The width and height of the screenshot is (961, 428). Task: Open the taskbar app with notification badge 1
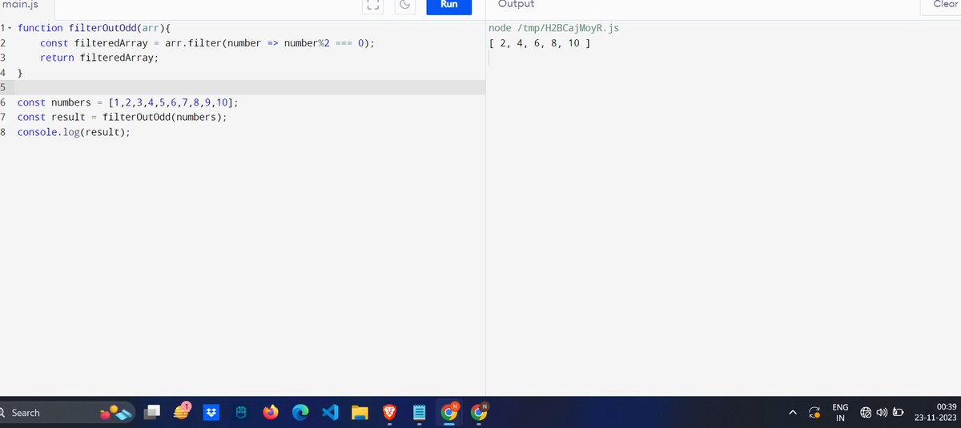click(x=181, y=412)
